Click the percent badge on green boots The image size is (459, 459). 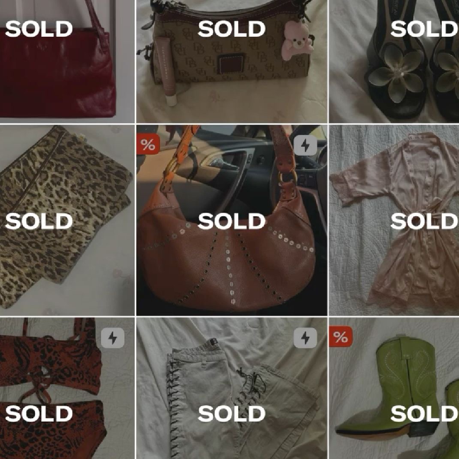point(341,337)
